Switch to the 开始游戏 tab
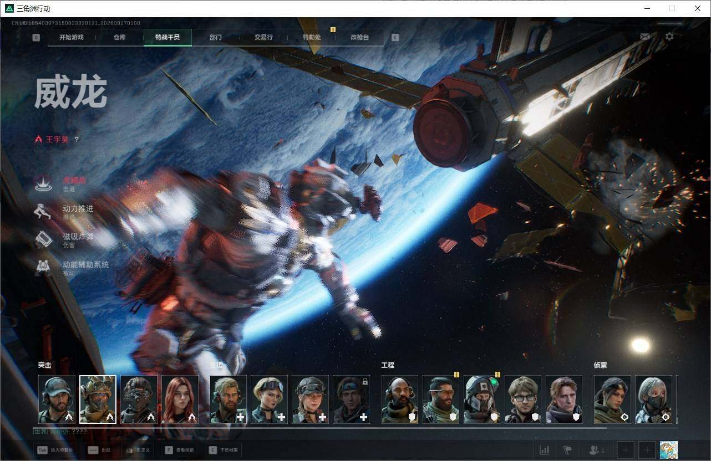Viewport: 711px width, 461px height. [x=72, y=38]
